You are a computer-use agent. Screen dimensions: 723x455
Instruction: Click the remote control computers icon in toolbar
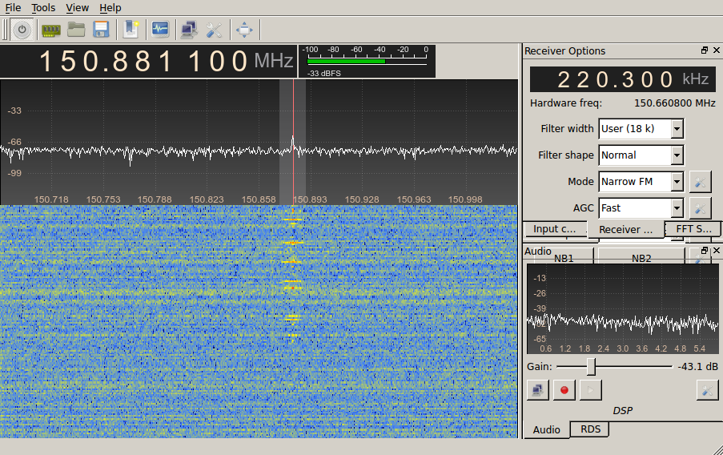tap(189, 30)
